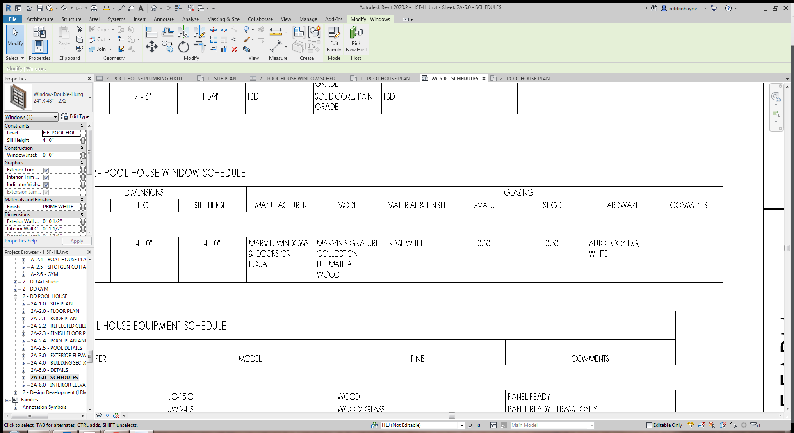Select the Modify arrow tool
Image resolution: width=794 pixels, height=433 pixels.
pos(15,39)
